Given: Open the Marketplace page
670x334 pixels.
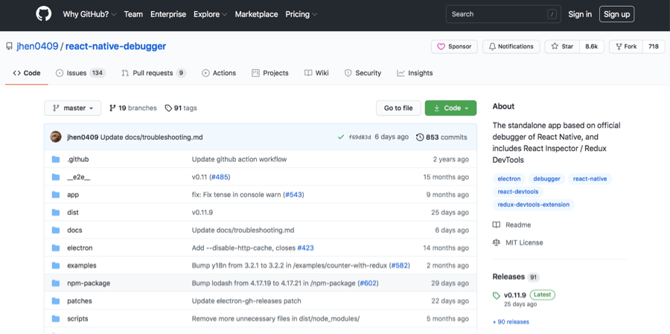Looking at the screenshot, I should click(256, 14).
